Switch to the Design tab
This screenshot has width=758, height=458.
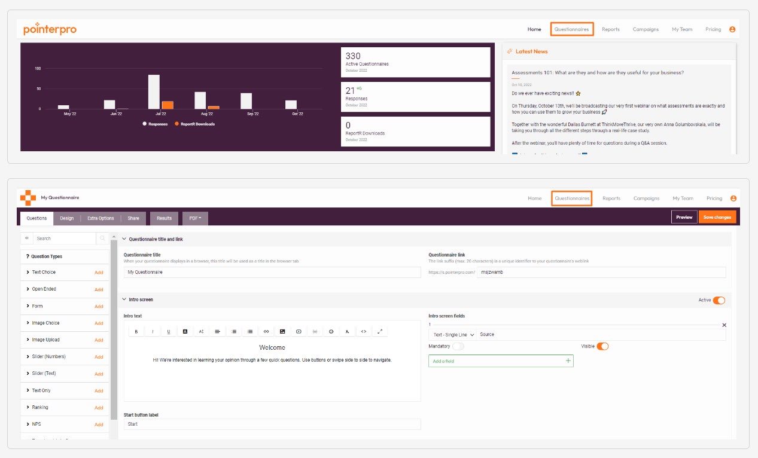click(66, 218)
